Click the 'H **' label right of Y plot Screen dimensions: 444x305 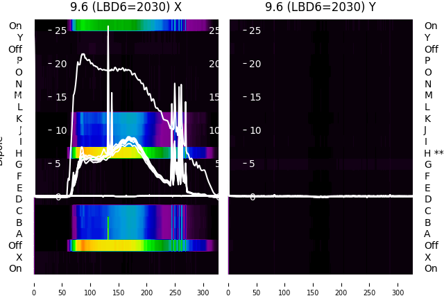(434, 153)
